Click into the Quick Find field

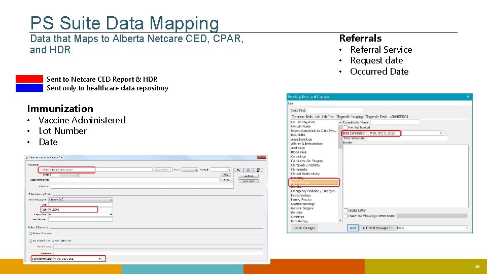335,110
